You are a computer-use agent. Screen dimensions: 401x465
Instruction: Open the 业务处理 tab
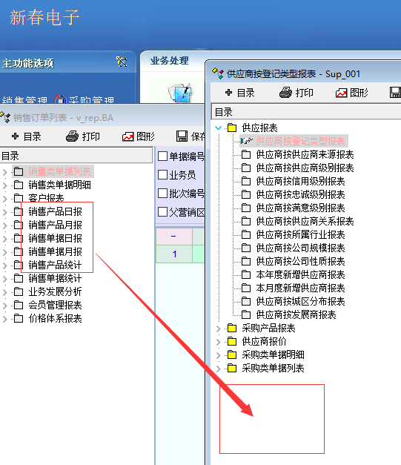169,61
